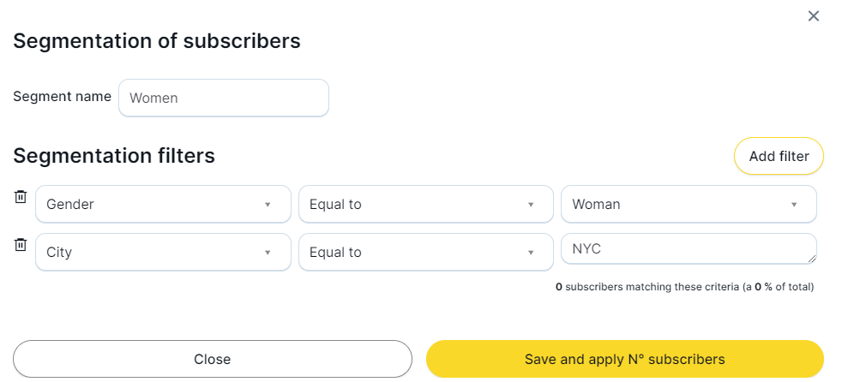854x382 pixels.
Task: Click the arrow beside the Woman value
Action: 794,205
